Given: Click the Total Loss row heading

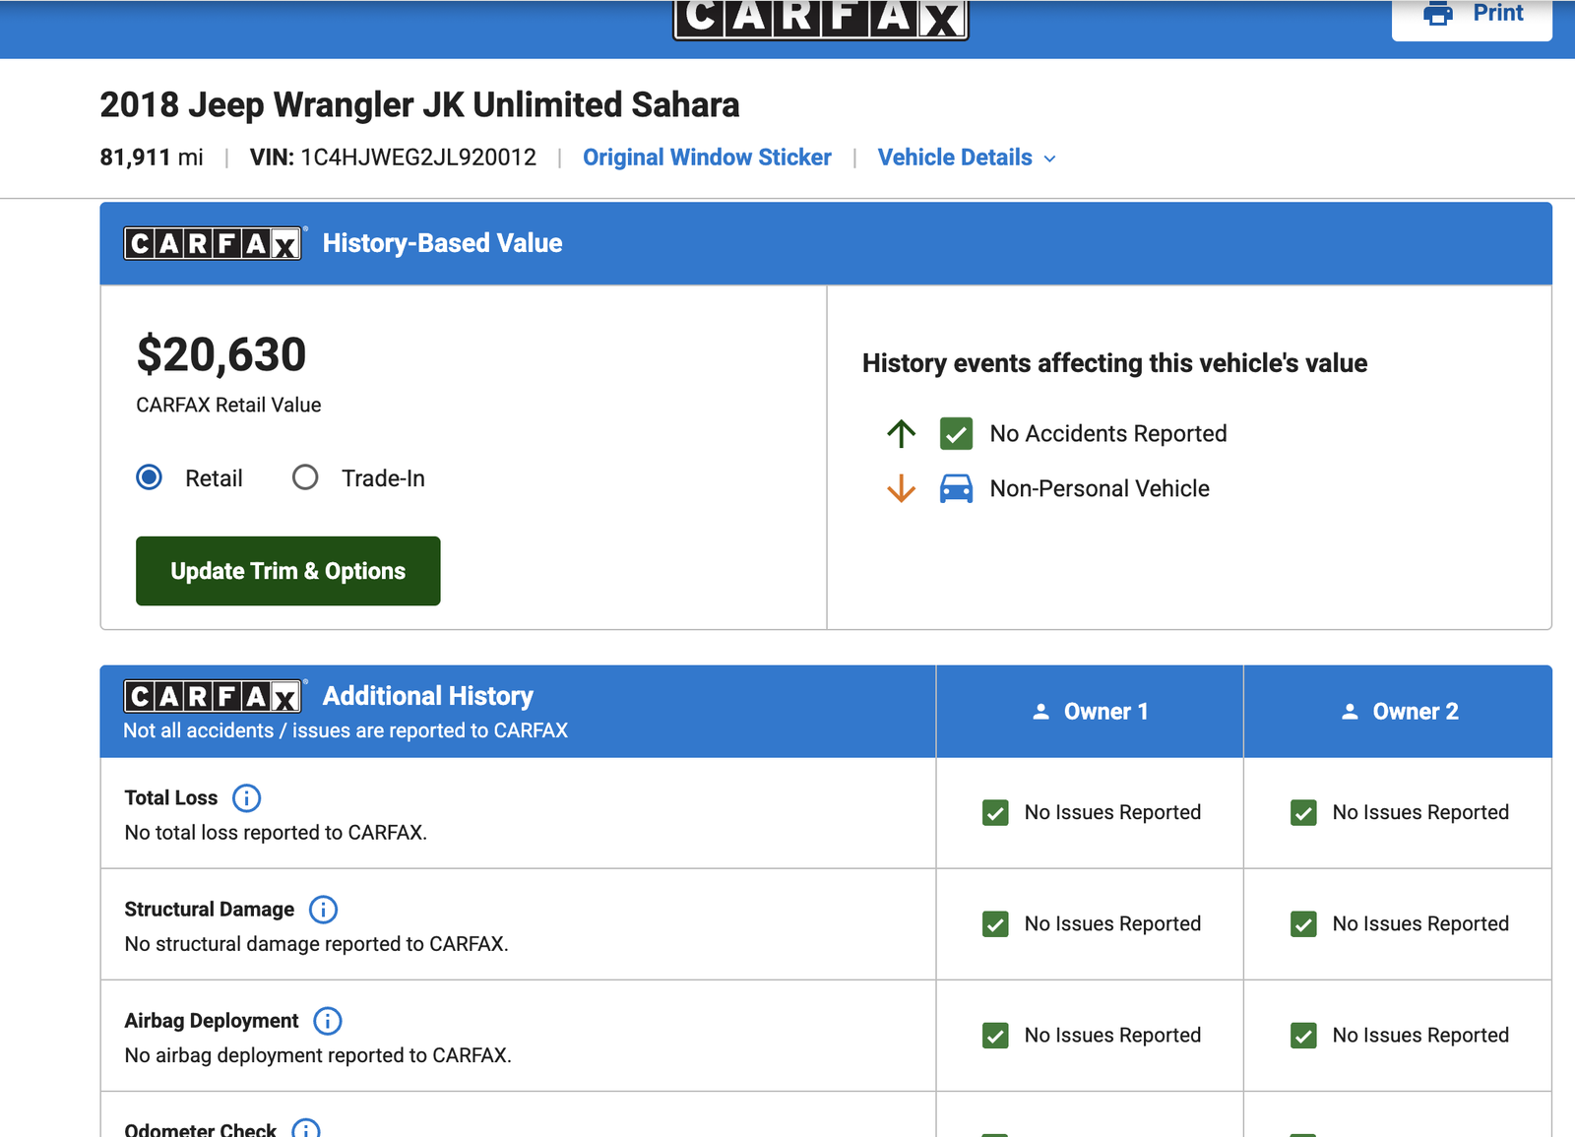Looking at the screenshot, I should click(171, 797).
